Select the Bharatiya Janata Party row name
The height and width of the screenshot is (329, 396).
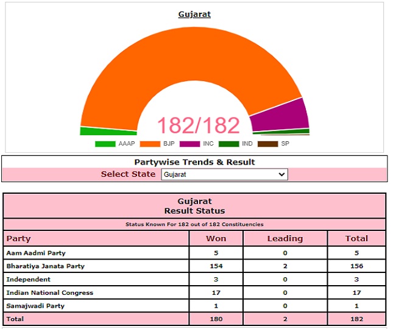(46, 266)
